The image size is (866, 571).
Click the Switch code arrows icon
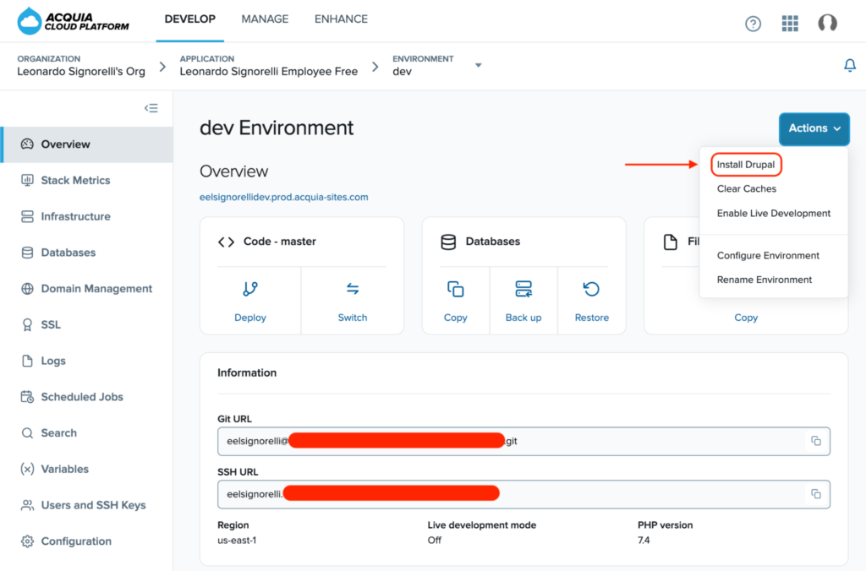(x=353, y=289)
